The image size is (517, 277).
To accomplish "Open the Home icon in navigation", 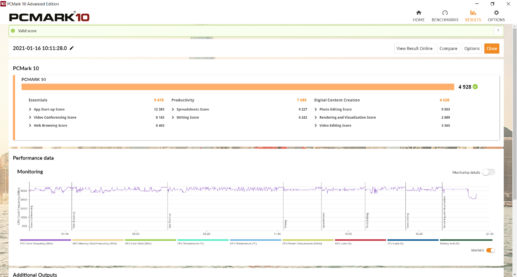I will [x=418, y=13].
